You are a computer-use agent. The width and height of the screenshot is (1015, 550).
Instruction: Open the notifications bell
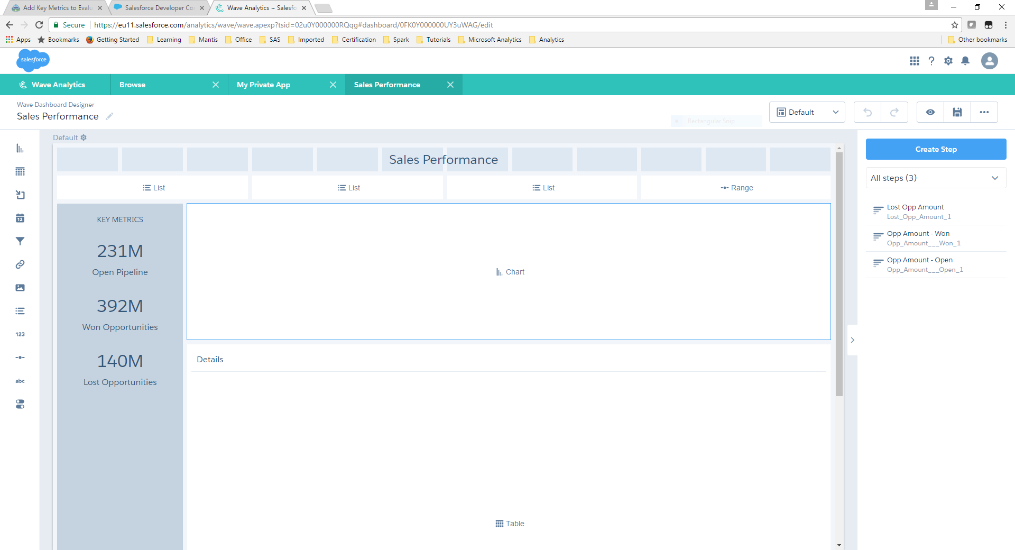click(x=965, y=61)
